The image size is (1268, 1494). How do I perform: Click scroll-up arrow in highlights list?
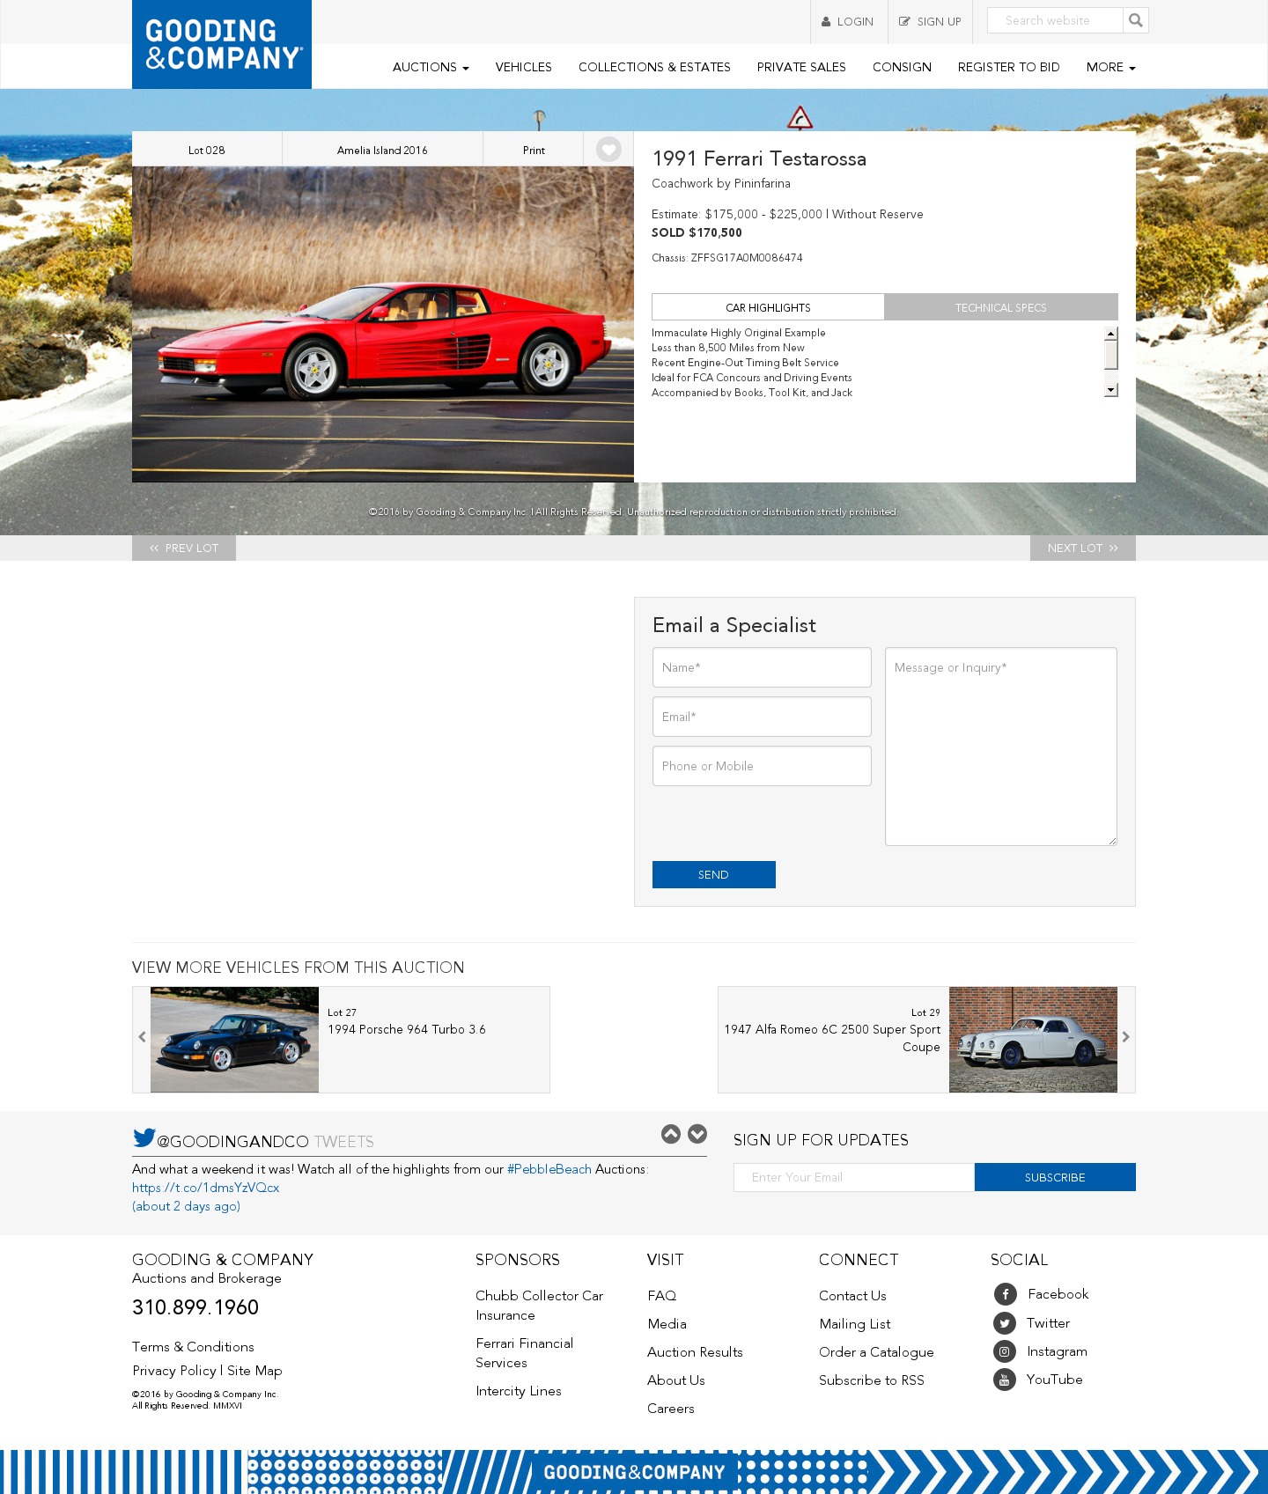click(1111, 334)
